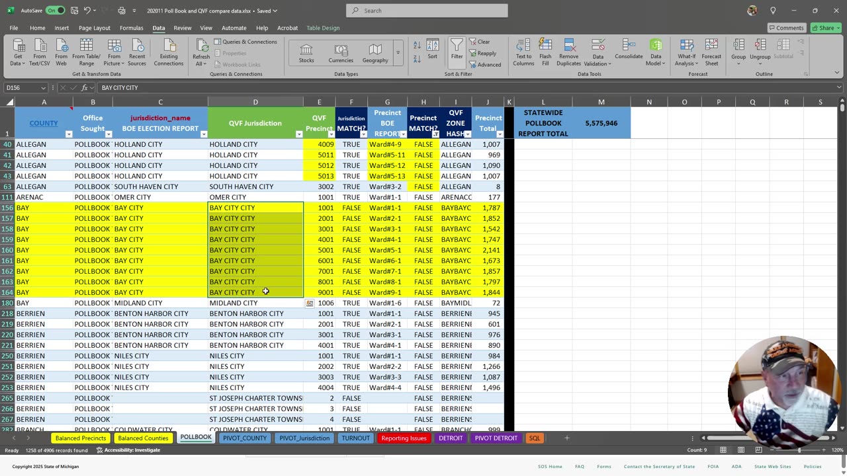The height and width of the screenshot is (476, 847).
Task: Run Flash Fill
Action: click(545, 52)
